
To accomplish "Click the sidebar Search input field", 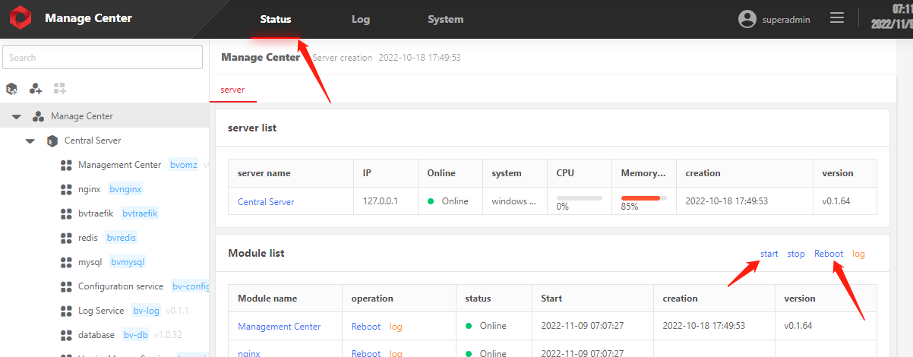I will pos(103,58).
